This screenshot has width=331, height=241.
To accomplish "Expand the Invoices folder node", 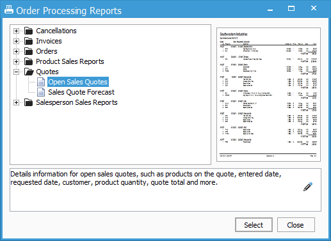I will click(16, 41).
